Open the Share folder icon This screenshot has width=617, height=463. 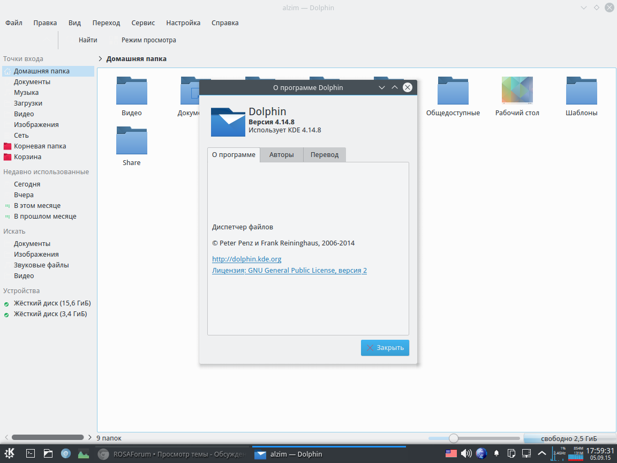pyautogui.click(x=131, y=146)
